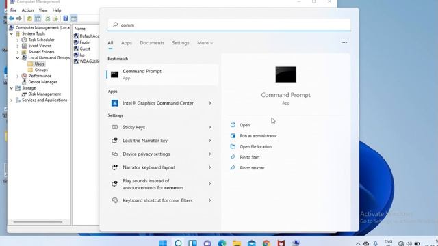Select Device Manager in tree
The height and width of the screenshot is (246, 438).
click(x=42, y=82)
